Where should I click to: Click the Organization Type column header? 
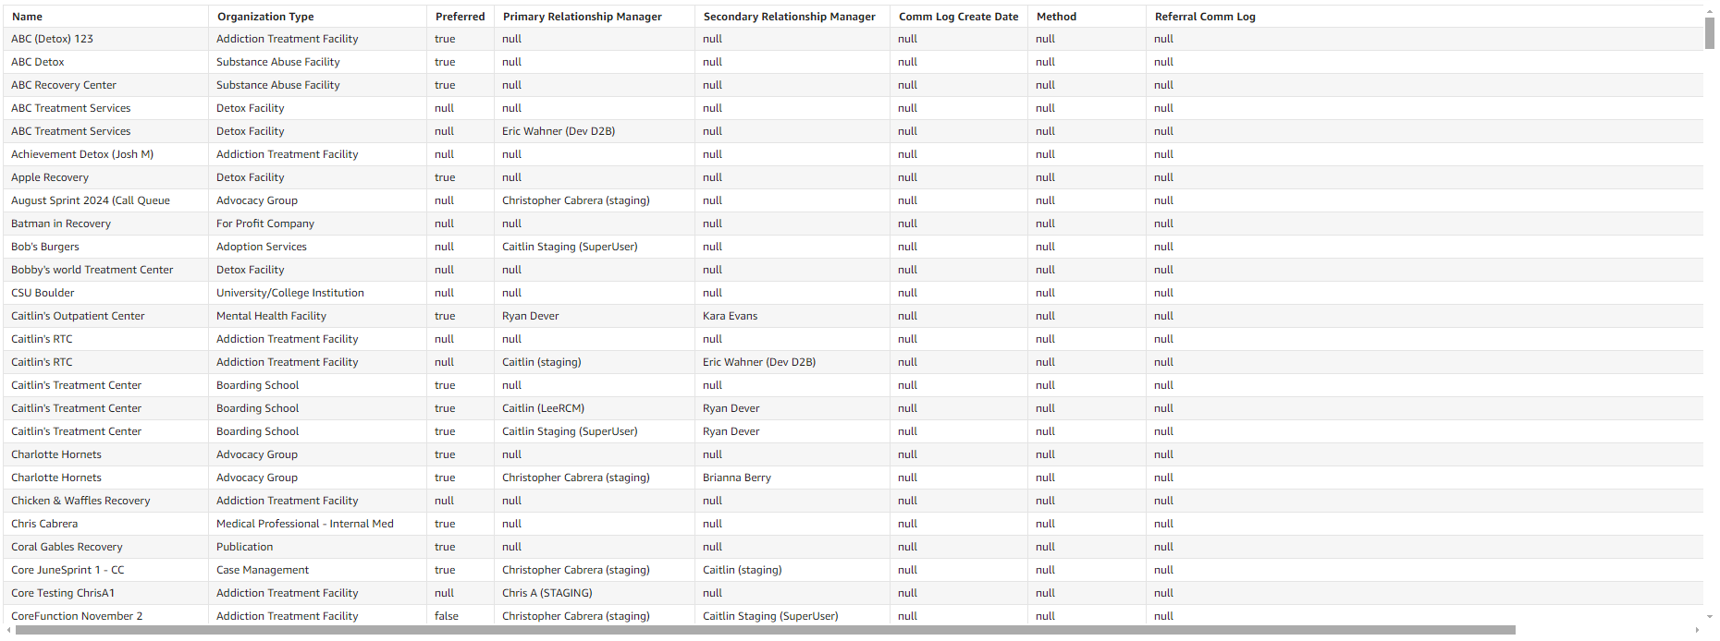(265, 17)
